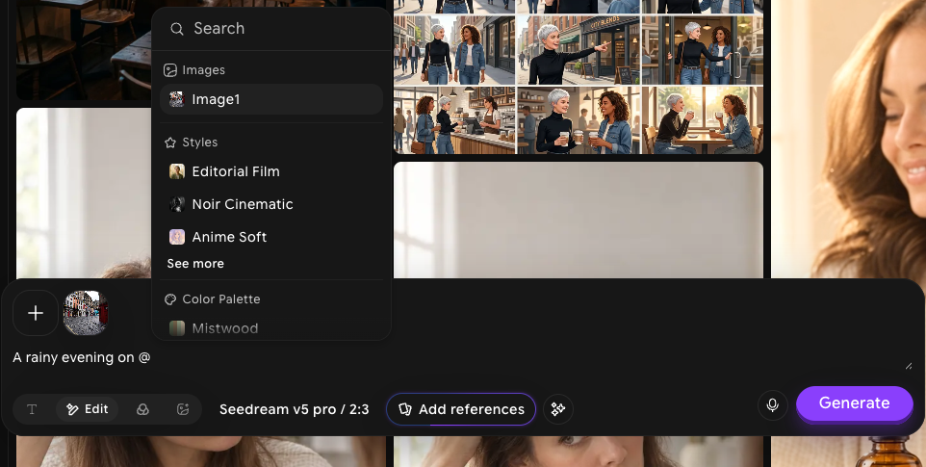Open the comic storyboard image of two women
Screen dimensions: 926x467
coord(579,77)
